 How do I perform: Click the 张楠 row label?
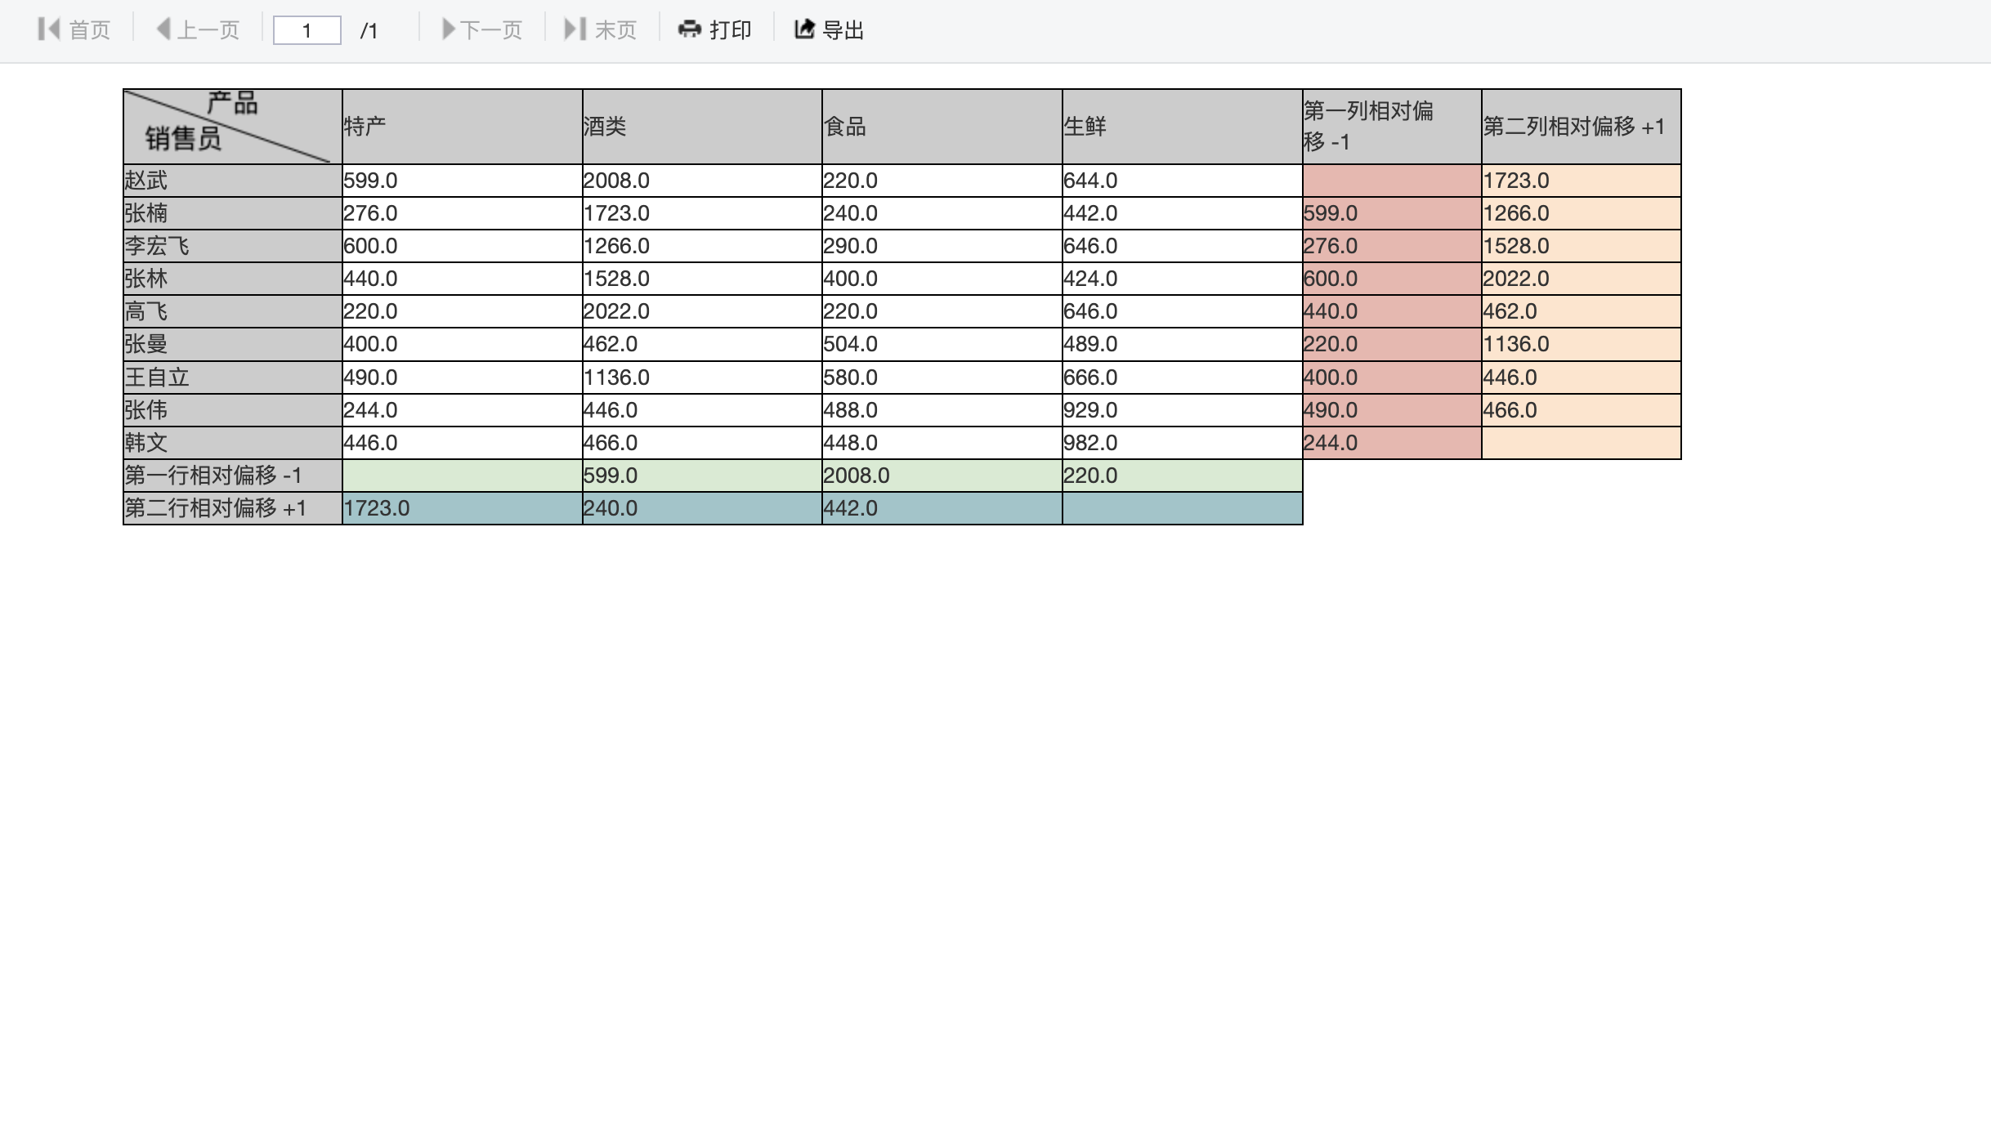tap(233, 213)
